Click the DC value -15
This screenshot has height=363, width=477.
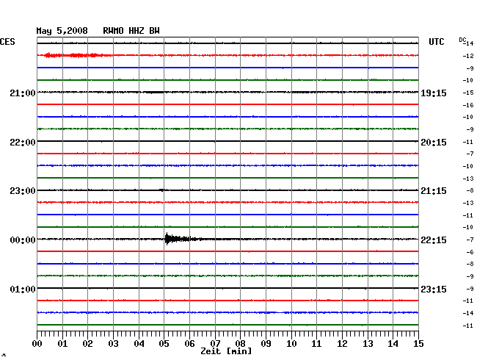(x=468, y=93)
